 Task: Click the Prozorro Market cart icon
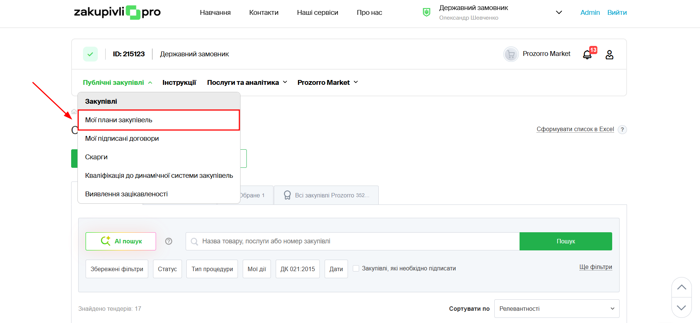[x=511, y=54]
